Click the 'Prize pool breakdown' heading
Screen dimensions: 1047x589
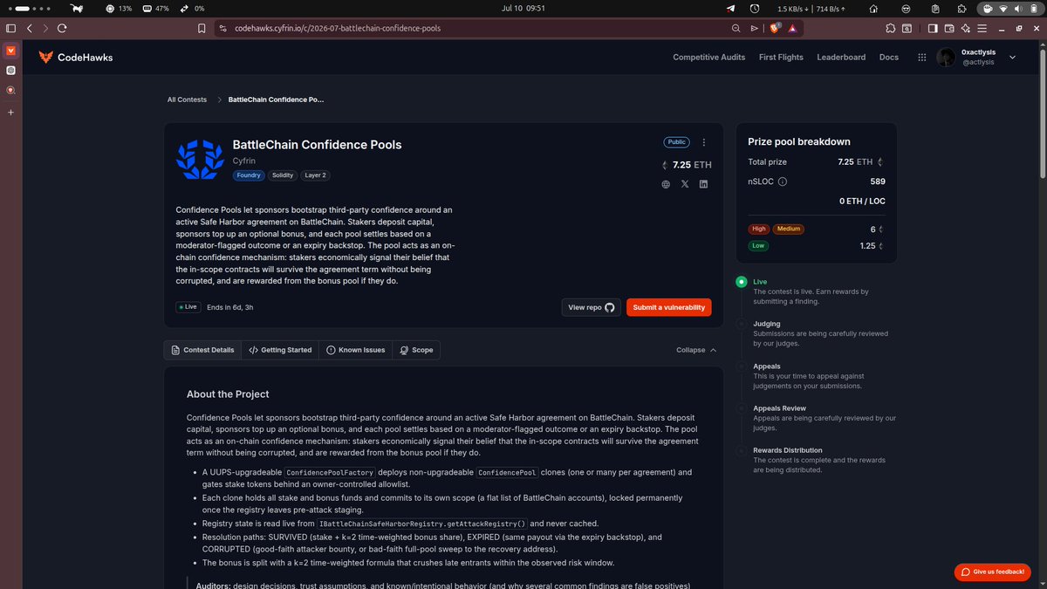pos(799,141)
